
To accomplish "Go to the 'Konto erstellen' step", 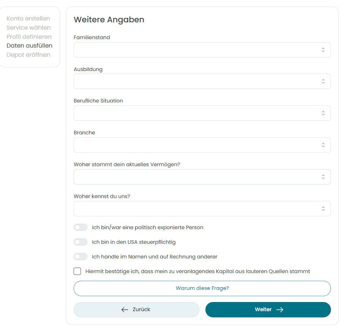I will tap(28, 19).
